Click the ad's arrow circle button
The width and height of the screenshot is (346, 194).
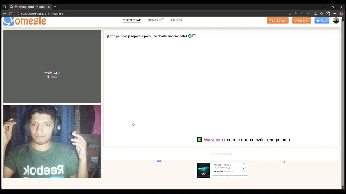coord(244,169)
